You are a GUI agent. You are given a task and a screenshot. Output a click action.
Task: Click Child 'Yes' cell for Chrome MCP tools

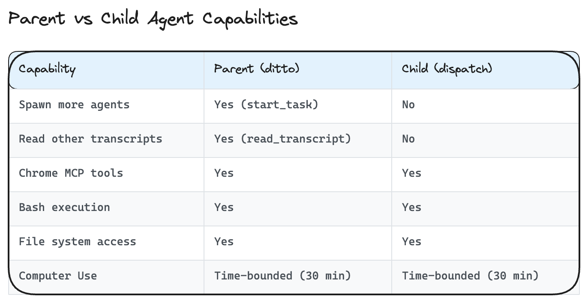pos(412,173)
